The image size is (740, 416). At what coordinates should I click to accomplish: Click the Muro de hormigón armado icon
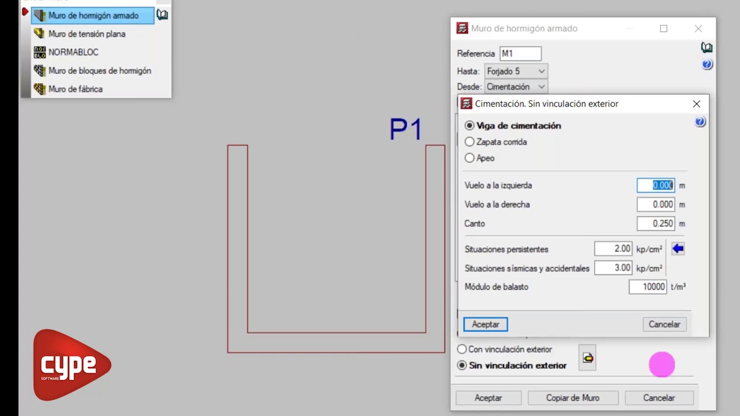39,16
